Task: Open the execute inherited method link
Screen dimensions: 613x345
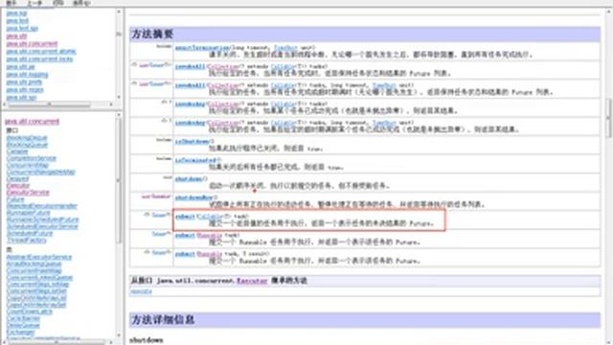Action: 141,291
